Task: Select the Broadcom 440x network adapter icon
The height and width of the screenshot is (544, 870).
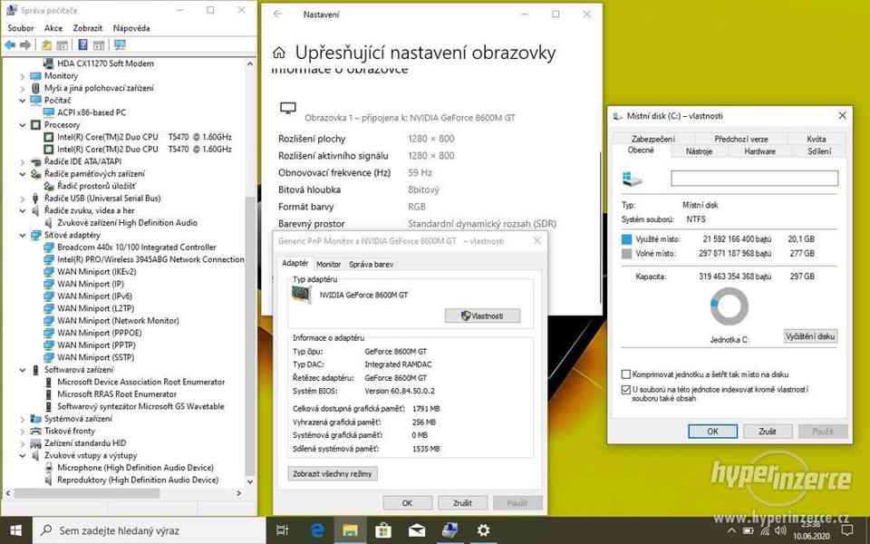Action: point(49,247)
